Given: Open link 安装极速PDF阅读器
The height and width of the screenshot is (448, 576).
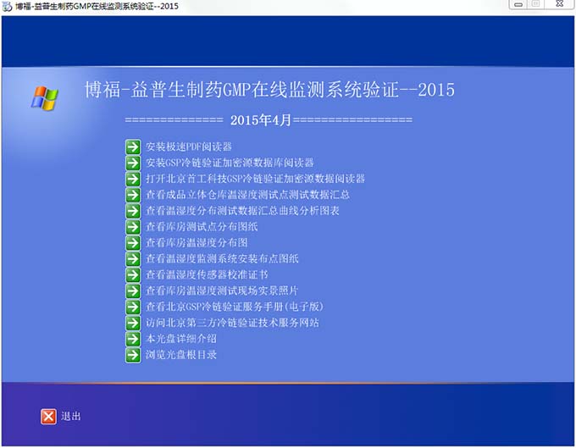Looking at the screenshot, I should coord(189,147).
